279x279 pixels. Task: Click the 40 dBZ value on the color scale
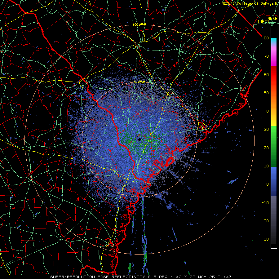(266, 111)
